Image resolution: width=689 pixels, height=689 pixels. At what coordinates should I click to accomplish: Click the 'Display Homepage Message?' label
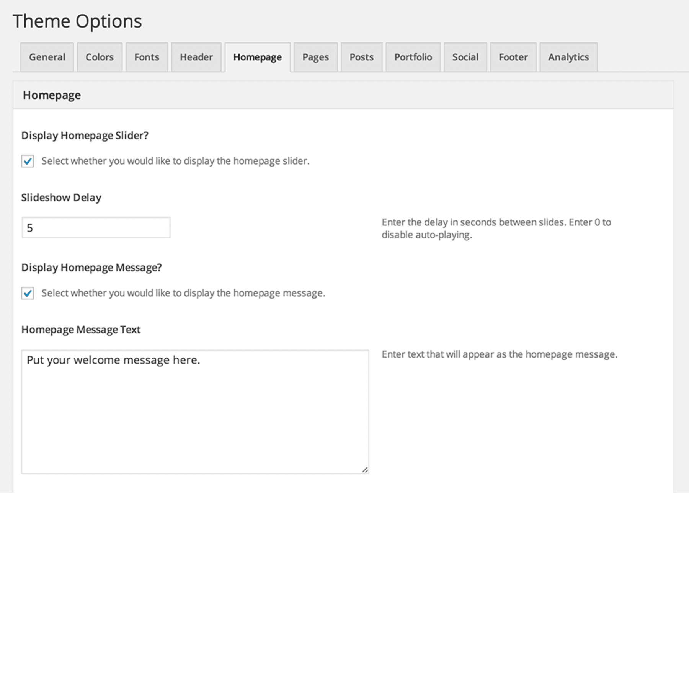point(91,268)
